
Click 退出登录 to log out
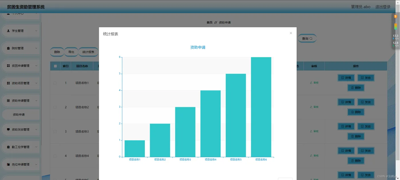[x=383, y=7]
